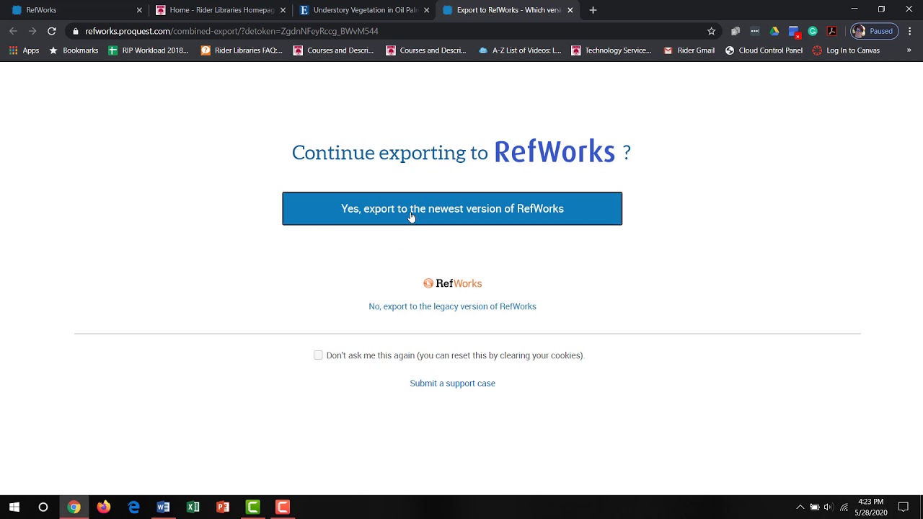The width and height of the screenshot is (923, 519).
Task: Close the first RefWorks tab
Action: point(139,10)
